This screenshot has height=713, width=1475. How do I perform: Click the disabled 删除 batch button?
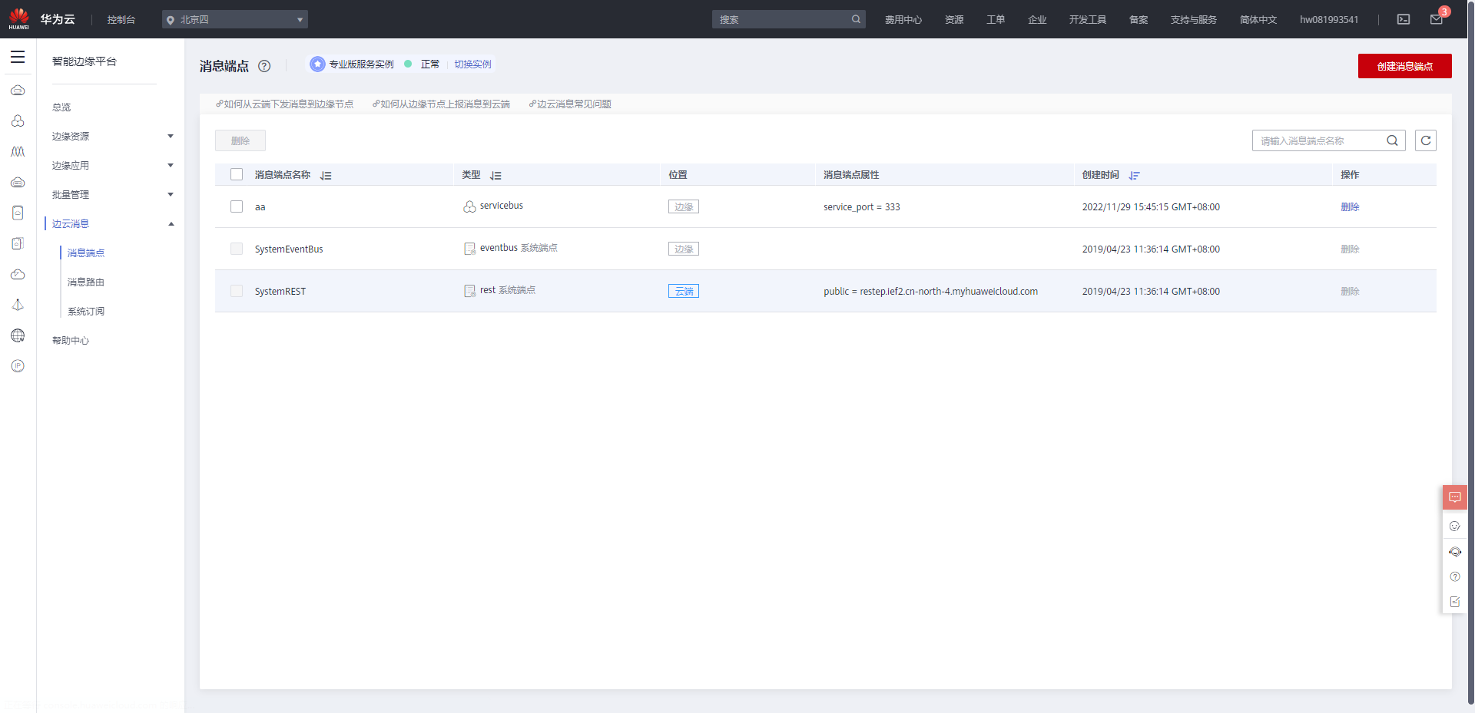(x=240, y=140)
